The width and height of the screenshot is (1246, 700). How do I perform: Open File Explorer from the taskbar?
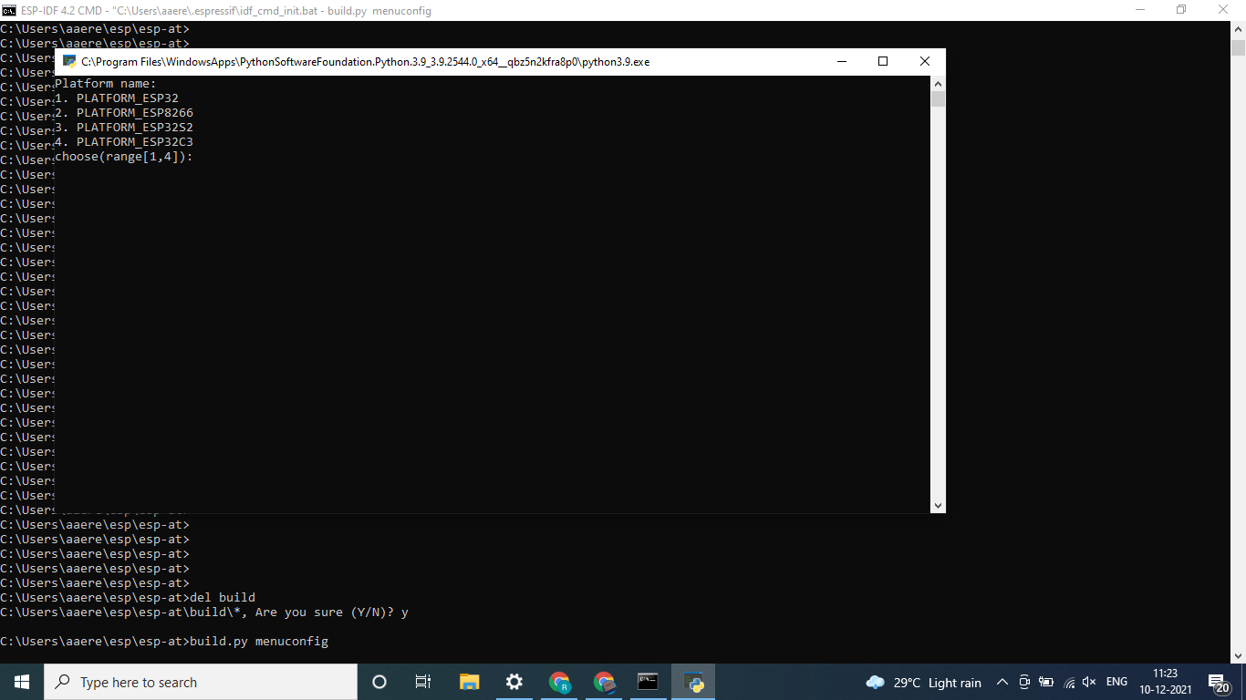[469, 682]
